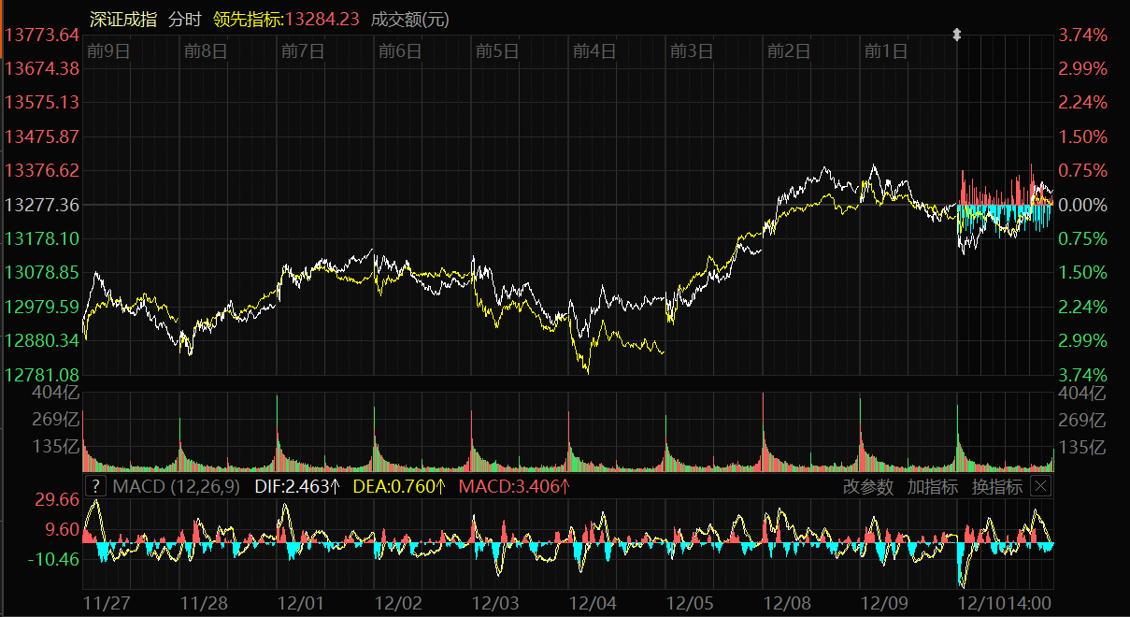
Task: Click the 13277.36 baseline price label
Action: [x=42, y=205]
